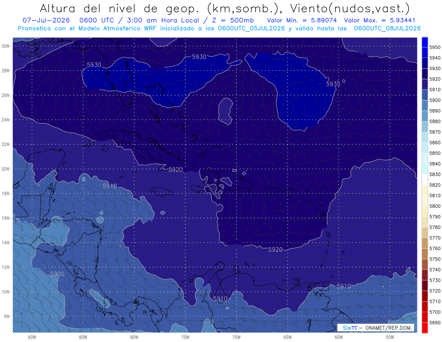Image resolution: width=442 pixels, height=342 pixels.
Task: Click the colorbar legend value 5740
Action: pos(435,270)
